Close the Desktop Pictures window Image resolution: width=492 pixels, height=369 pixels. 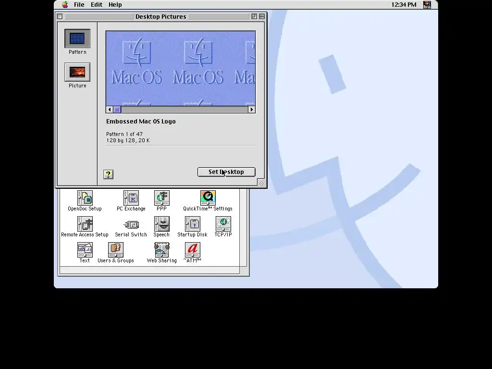tap(60, 17)
